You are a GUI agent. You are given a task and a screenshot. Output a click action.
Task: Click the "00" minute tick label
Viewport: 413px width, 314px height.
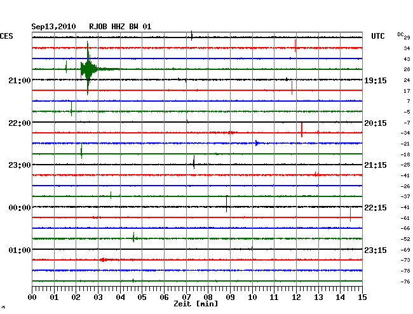(x=32, y=297)
